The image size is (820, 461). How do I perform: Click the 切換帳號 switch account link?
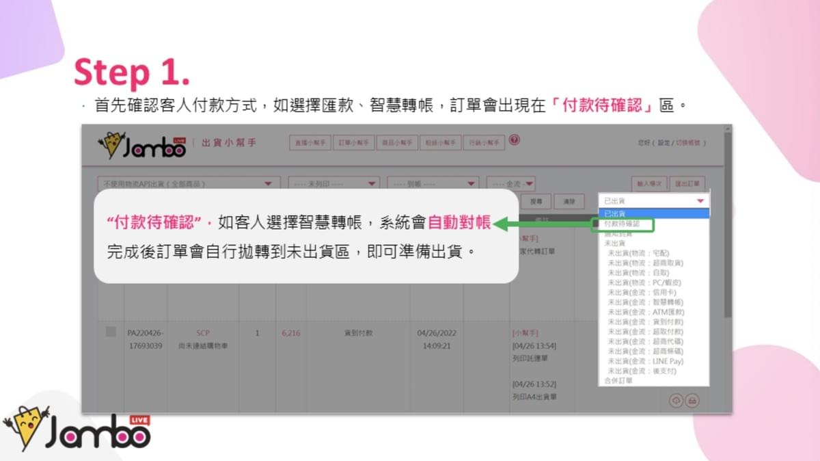[x=687, y=143]
